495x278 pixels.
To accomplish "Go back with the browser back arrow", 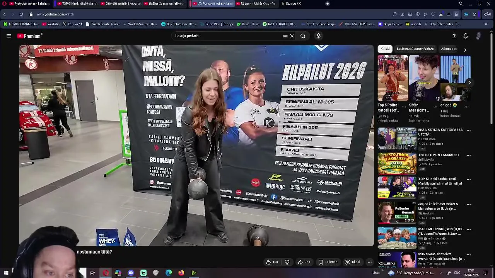I will pos(5,14).
